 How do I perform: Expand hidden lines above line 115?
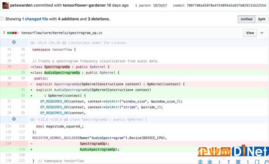point(14,119)
